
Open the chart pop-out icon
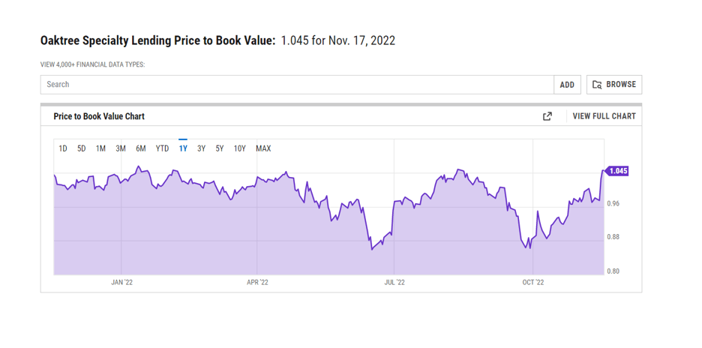tap(547, 116)
